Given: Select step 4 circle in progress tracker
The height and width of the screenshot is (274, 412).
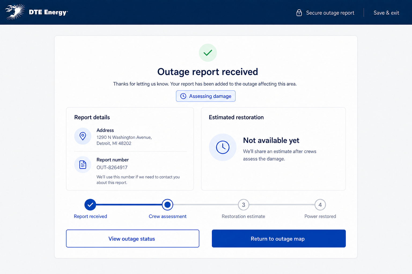Looking at the screenshot, I should (x=320, y=205).
